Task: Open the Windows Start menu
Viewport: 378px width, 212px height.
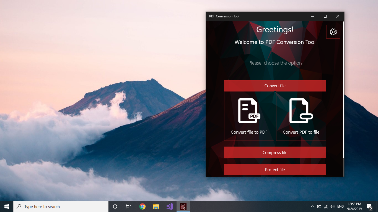Action: pyautogui.click(x=6, y=206)
